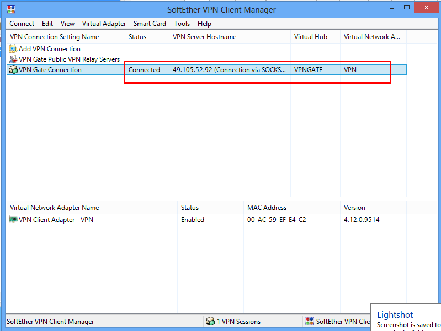441x331 pixels.
Task: Click Lightshot 'Screenshot is saved to' message
Action: tap(408, 325)
